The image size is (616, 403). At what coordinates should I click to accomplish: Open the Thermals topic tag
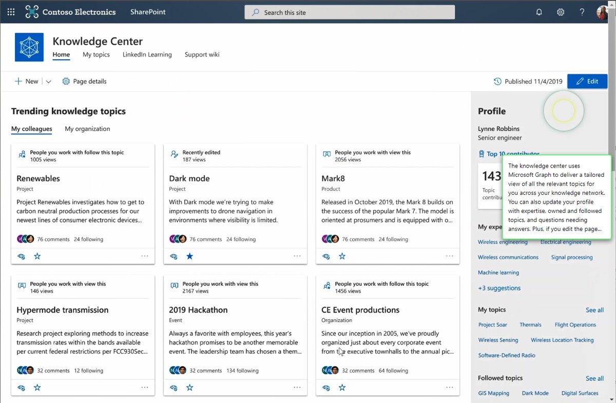[530, 325]
